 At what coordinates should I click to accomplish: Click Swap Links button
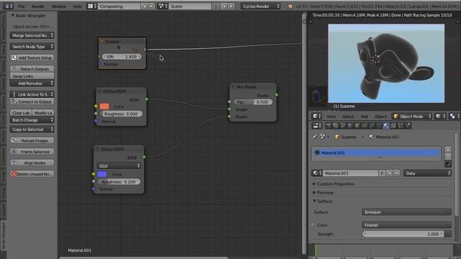point(32,76)
